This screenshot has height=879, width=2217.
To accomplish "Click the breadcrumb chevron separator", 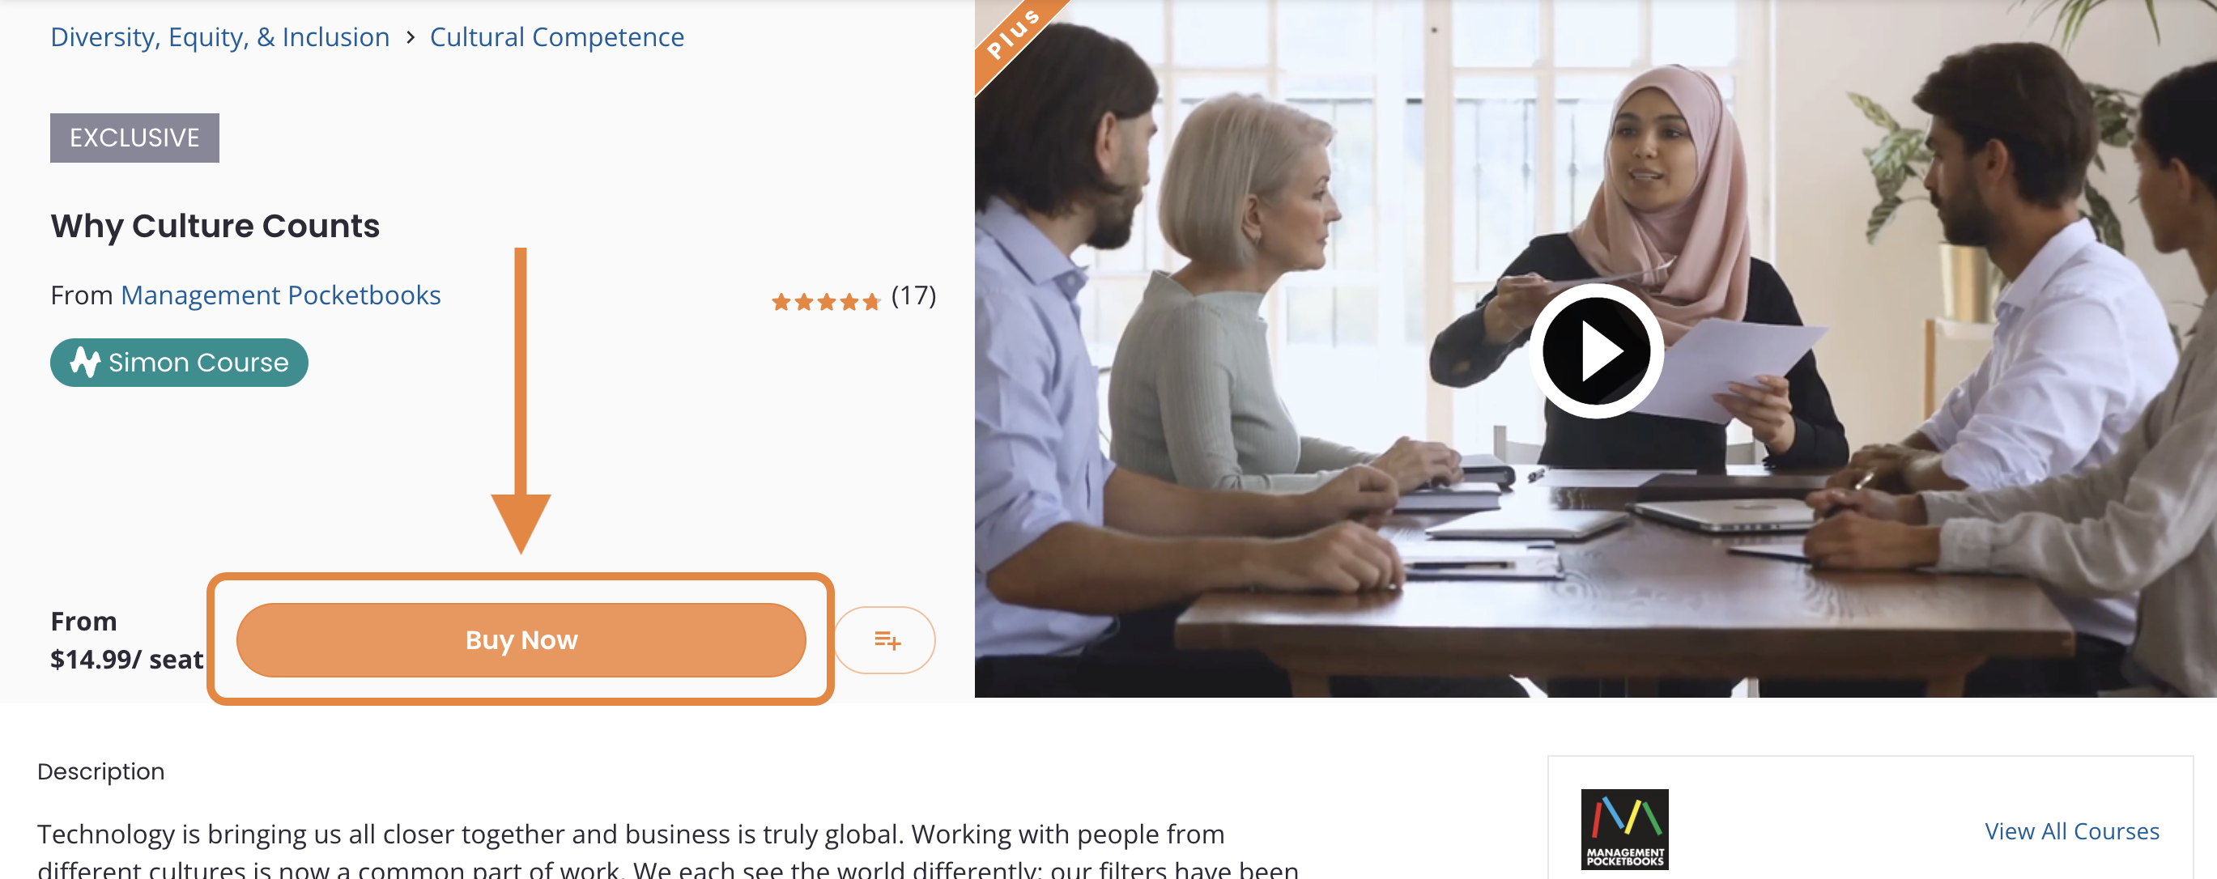I will coord(411,37).
